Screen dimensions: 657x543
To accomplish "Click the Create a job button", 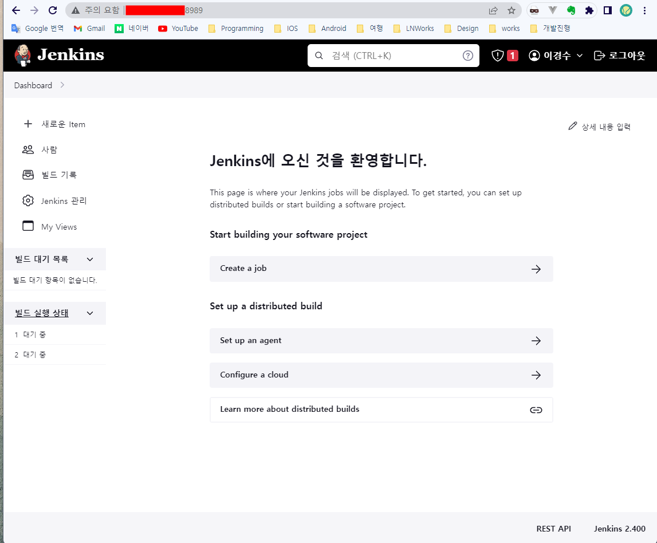I will pyautogui.click(x=381, y=269).
